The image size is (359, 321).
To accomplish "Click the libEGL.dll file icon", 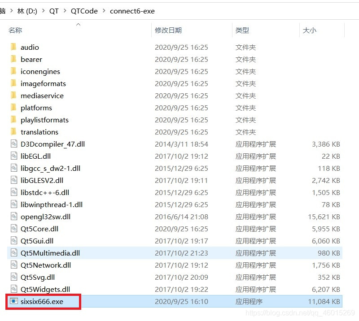I will (x=14, y=156).
